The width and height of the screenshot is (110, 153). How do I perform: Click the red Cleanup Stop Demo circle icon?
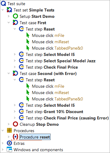pyautogui.click(x=15, y=124)
